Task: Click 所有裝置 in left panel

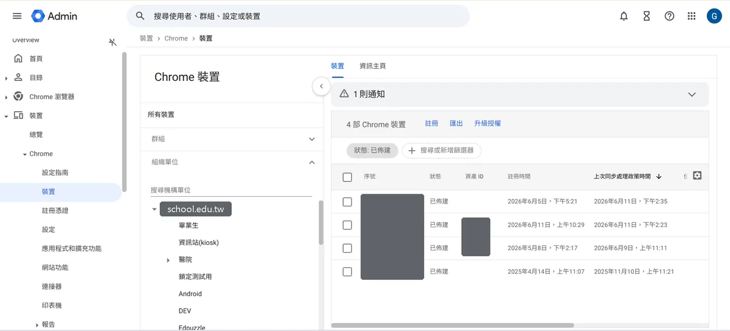Action: tap(161, 115)
